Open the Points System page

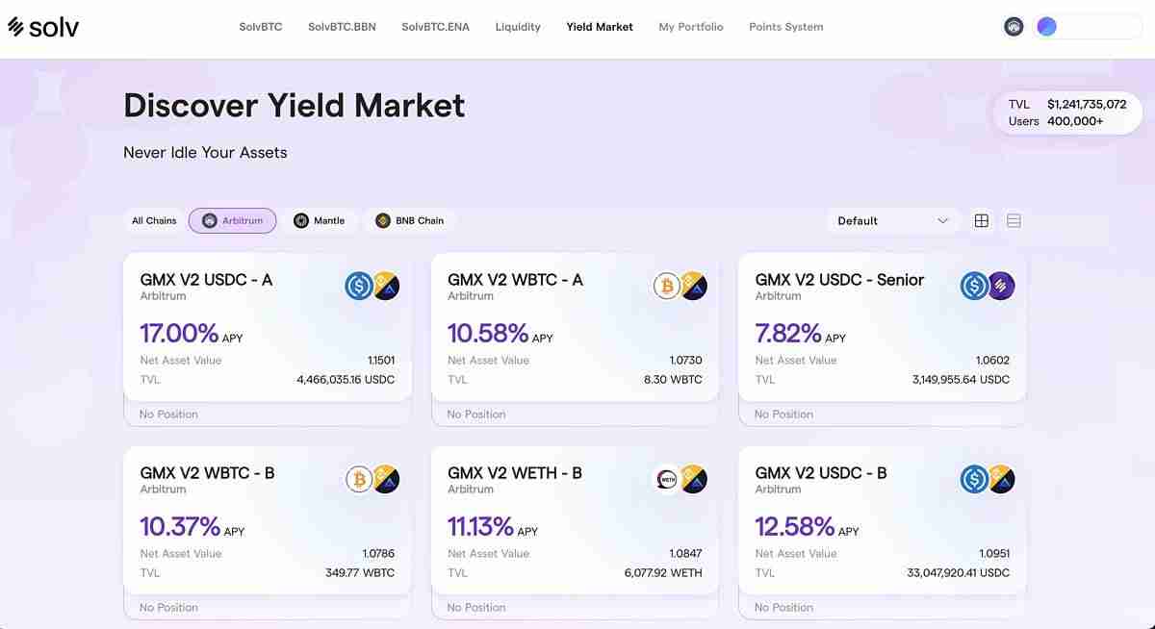(x=785, y=27)
